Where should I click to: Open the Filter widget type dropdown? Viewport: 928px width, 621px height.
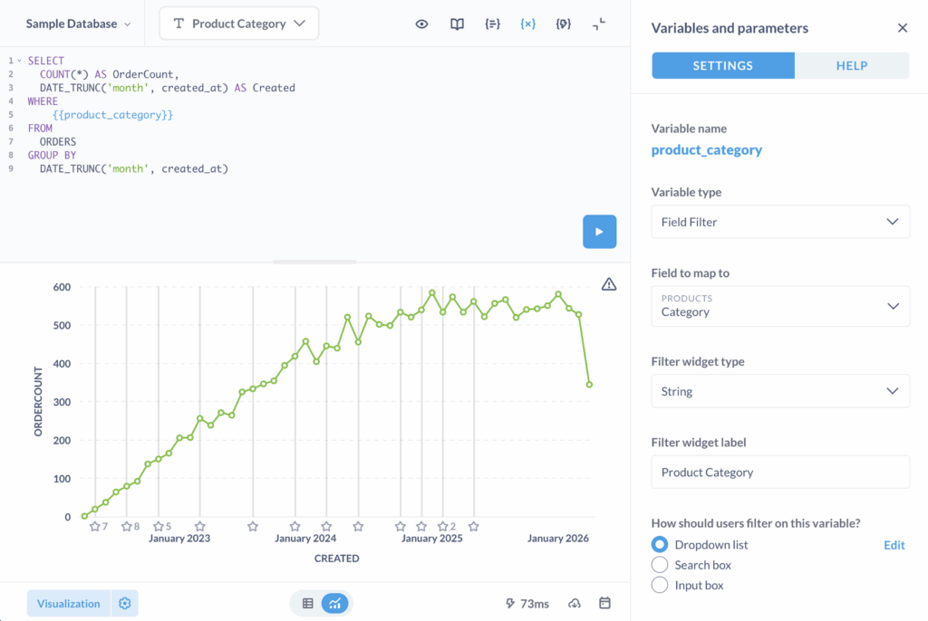(x=780, y=390)
